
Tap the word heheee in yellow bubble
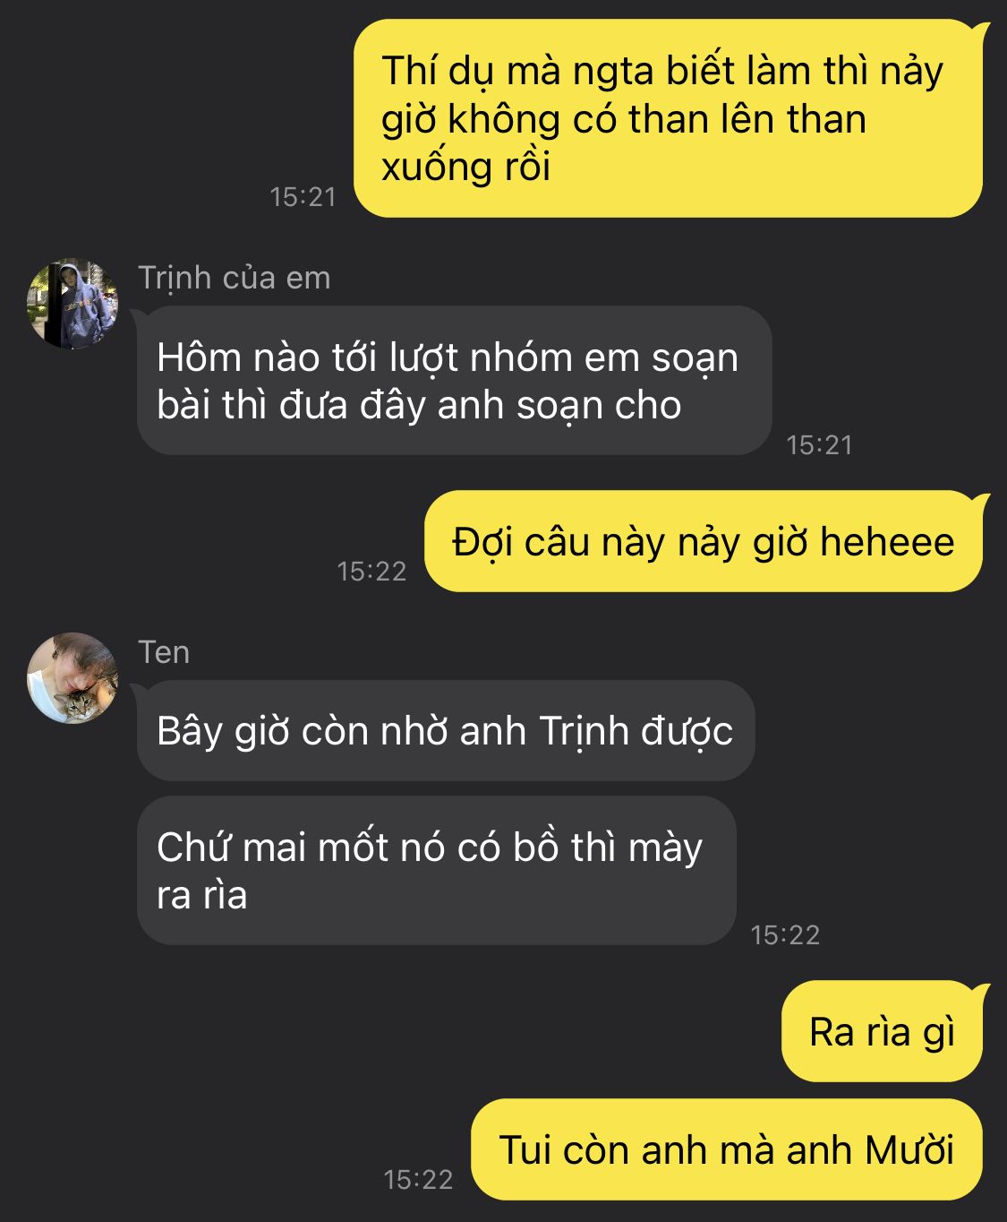[887, 542]
